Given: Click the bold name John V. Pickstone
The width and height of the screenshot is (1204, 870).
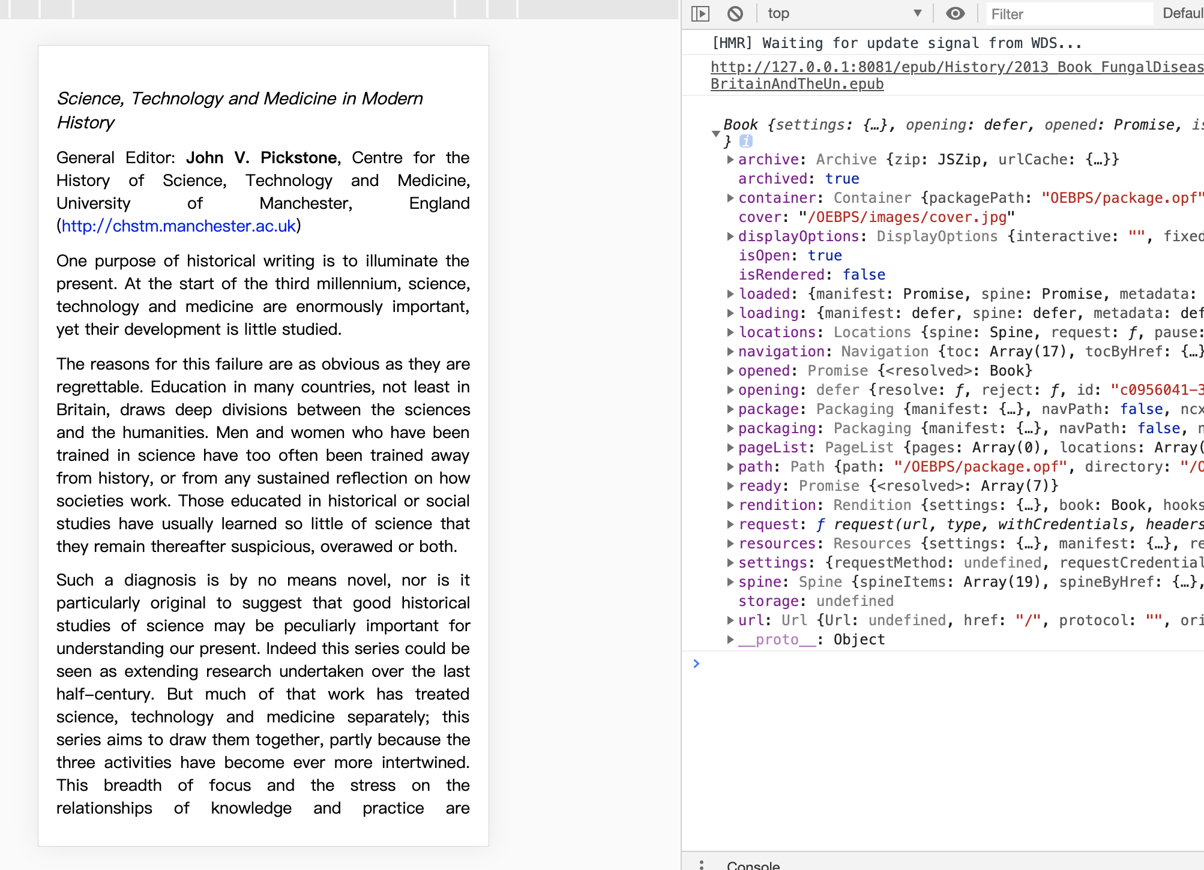Looking at the screenshot, I should pyautogui.click(x=262, y=158).
